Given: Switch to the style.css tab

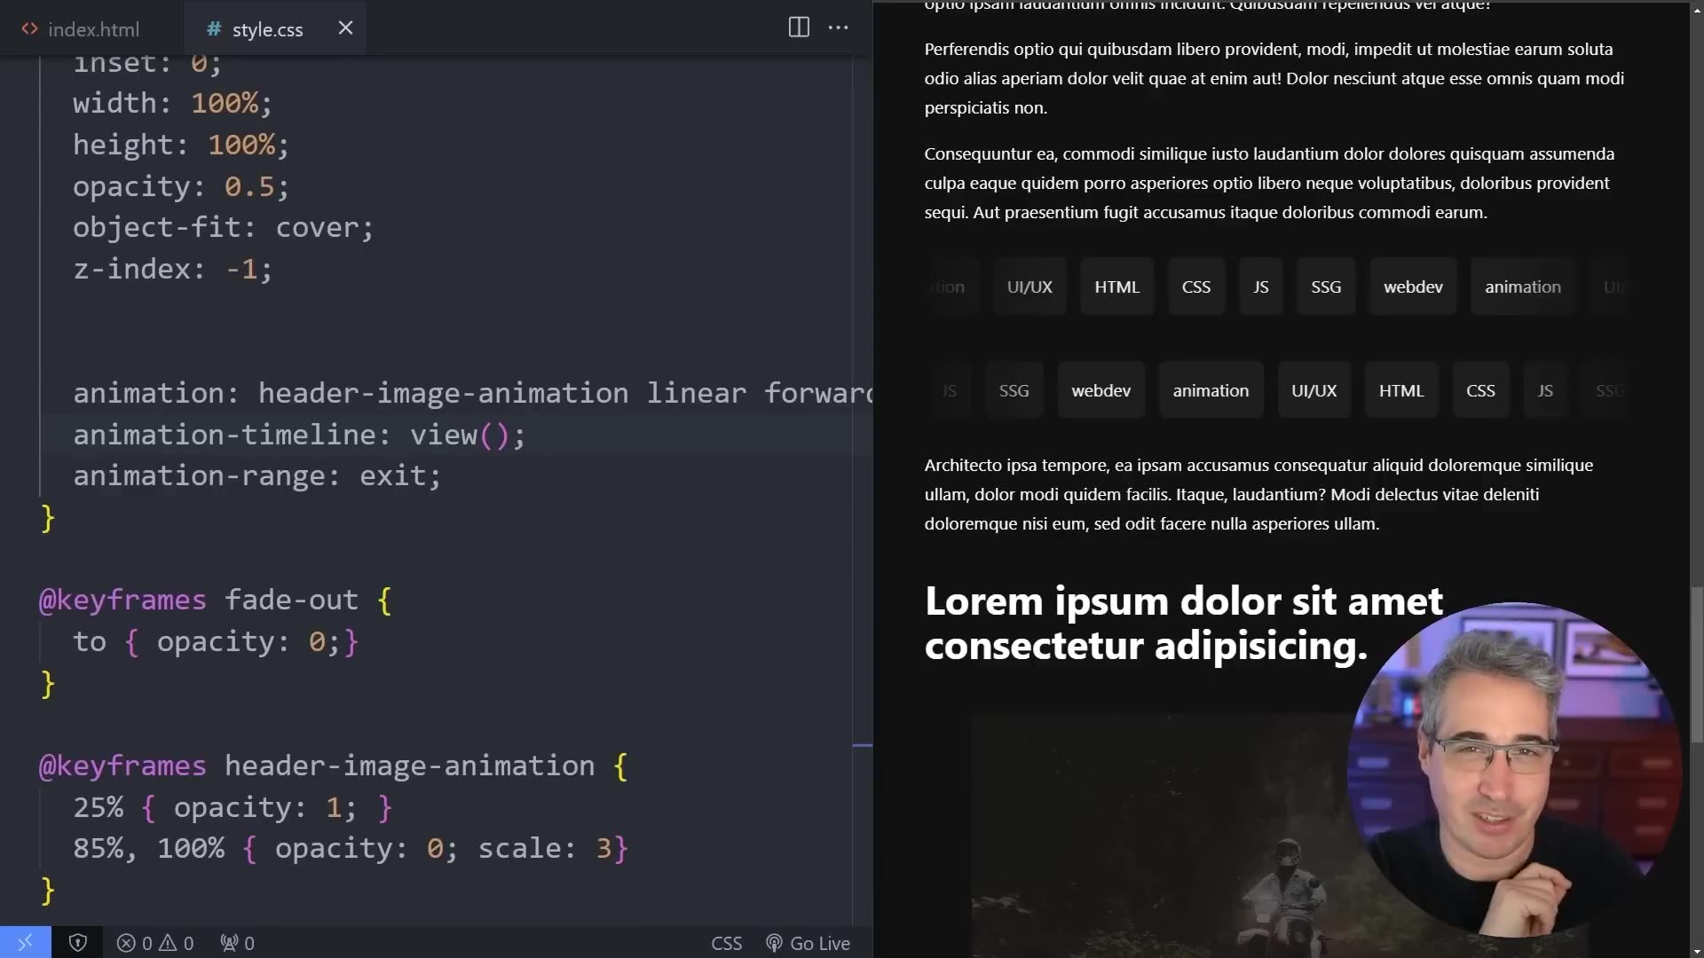Looking at the screenshot, I should click(x=265, y=29).
